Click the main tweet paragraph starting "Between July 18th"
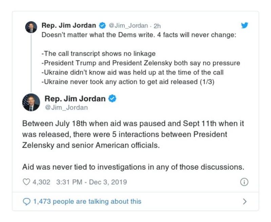 [x=133, y=134]
